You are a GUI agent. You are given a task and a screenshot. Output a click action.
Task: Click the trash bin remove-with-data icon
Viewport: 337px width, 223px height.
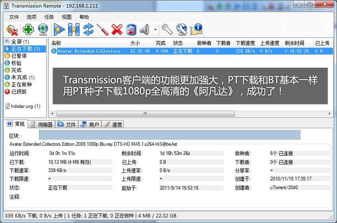(131, 30)
